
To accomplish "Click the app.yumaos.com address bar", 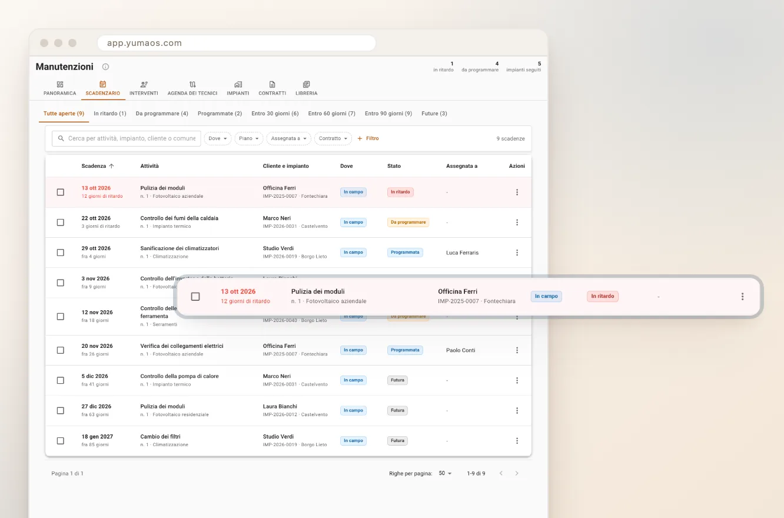I will point(236,43).
